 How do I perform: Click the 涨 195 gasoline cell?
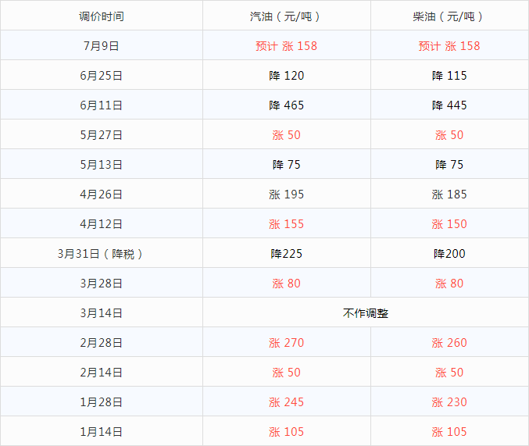point(286,194)
